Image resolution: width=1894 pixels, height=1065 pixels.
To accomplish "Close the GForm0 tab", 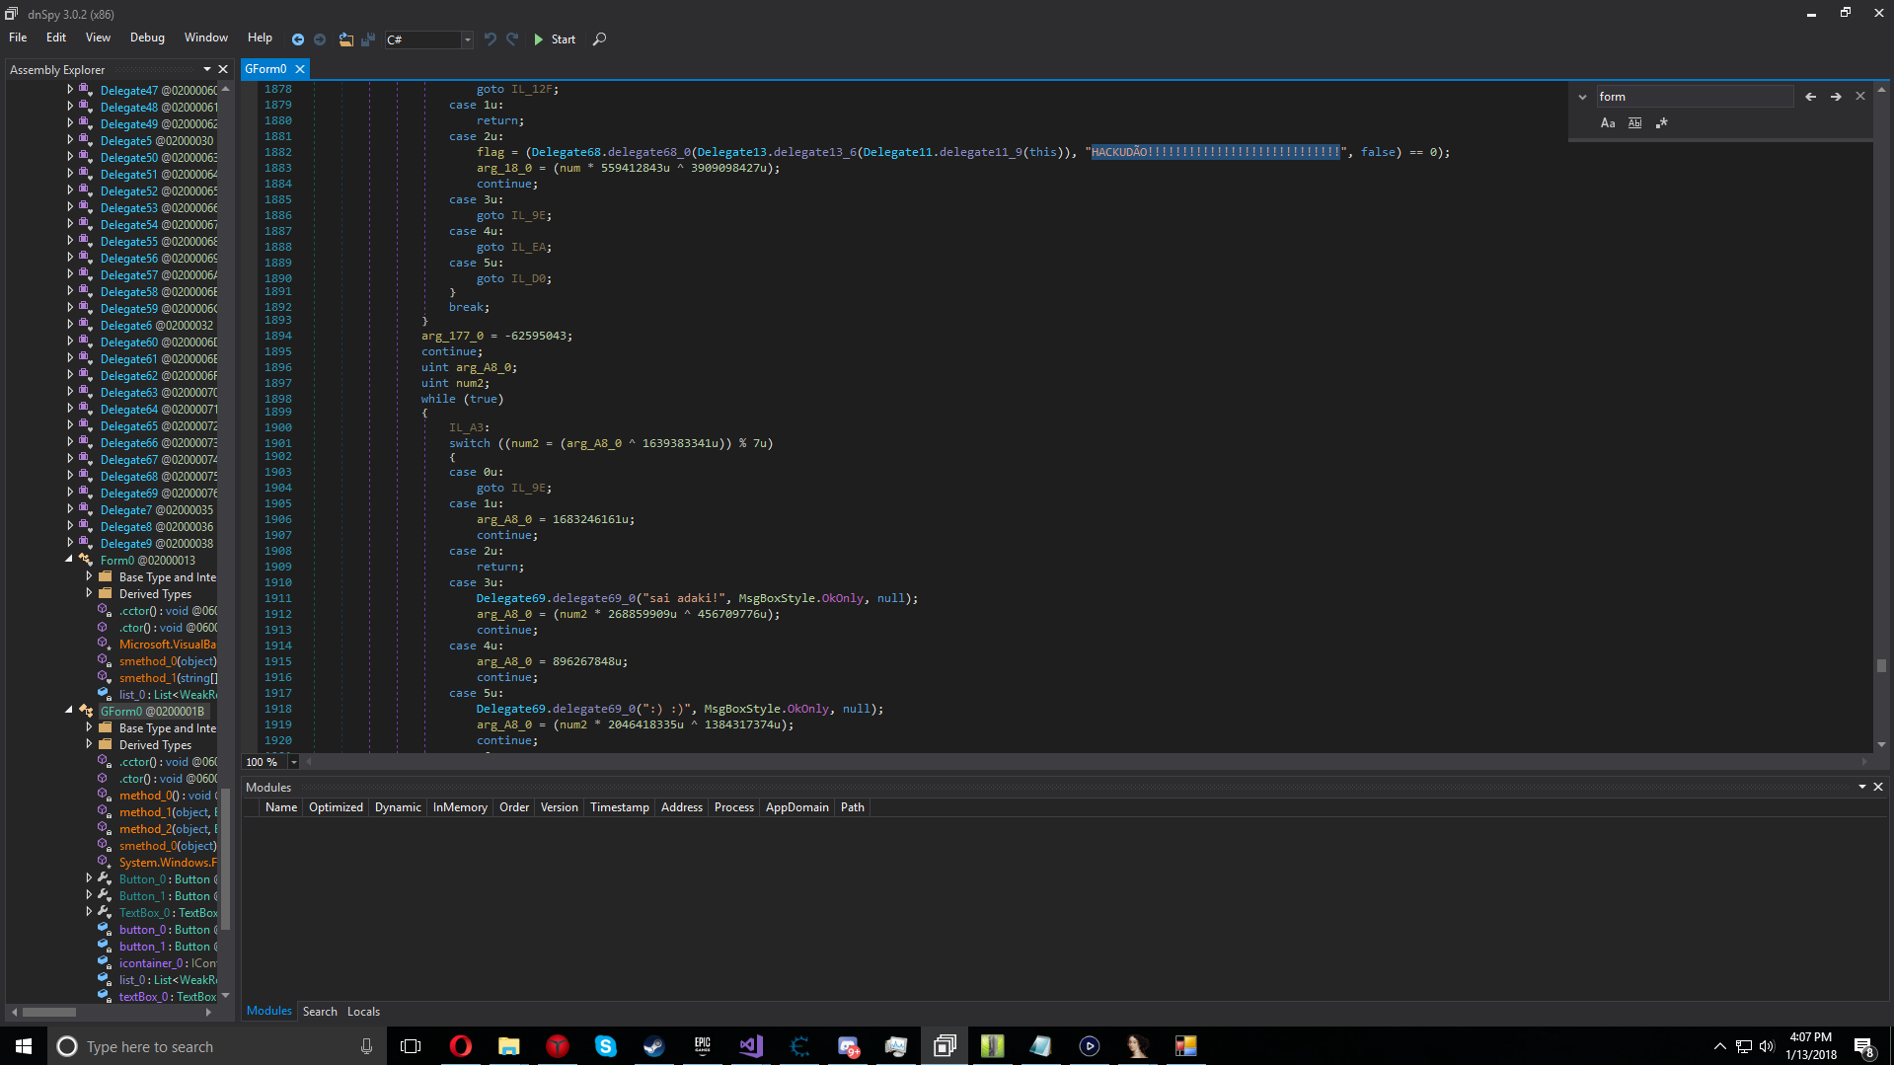I will (x=300, y=69).
